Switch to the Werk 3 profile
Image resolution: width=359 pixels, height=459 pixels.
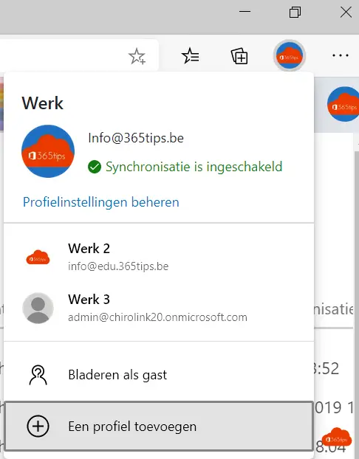pyautogui.click(x=159, y=308)
